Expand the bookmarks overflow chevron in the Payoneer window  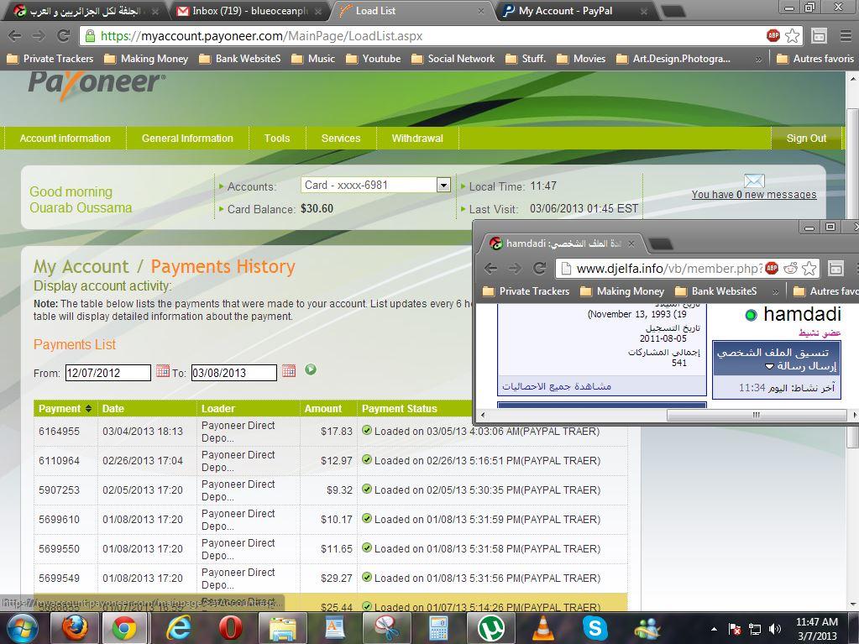[x=758, y=59]
